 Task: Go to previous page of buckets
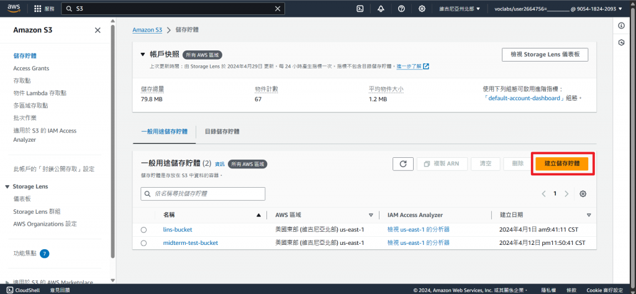pos(543,194)
